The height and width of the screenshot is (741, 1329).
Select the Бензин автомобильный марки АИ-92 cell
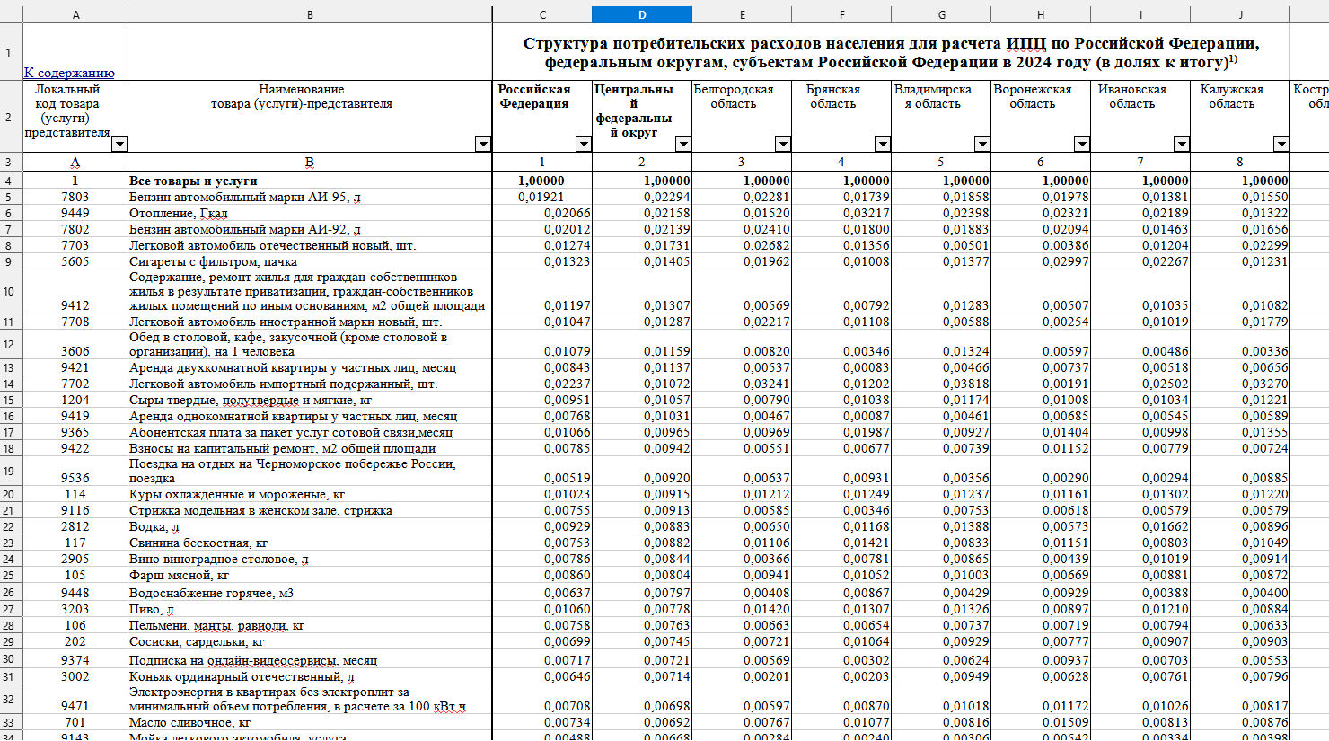(310, 229)
